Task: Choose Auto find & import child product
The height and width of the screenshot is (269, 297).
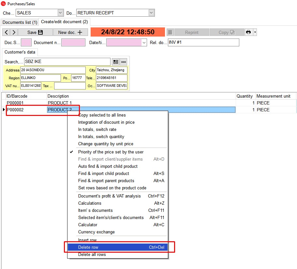Action: [118, 166]
